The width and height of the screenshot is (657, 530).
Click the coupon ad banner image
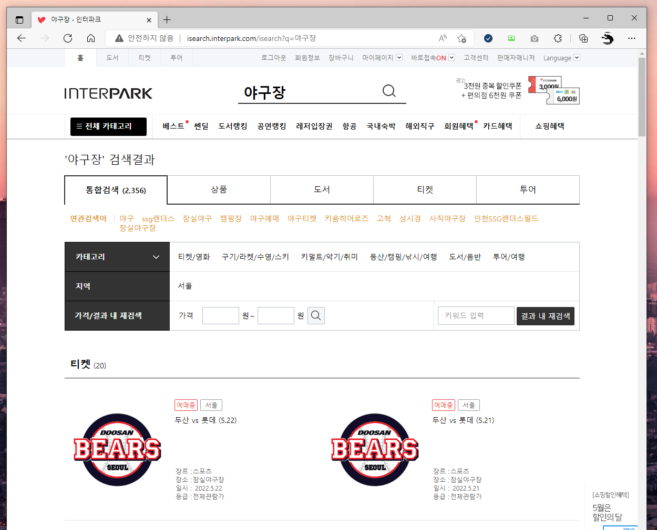554,90
